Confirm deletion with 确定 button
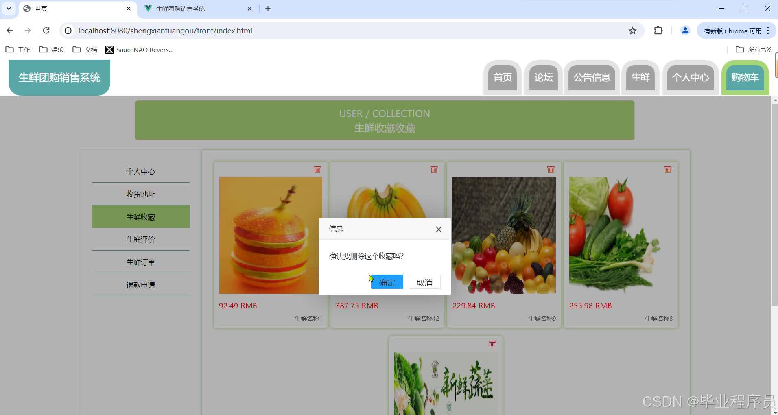This screenshot has height=415, width=778. tap(387, 282)
